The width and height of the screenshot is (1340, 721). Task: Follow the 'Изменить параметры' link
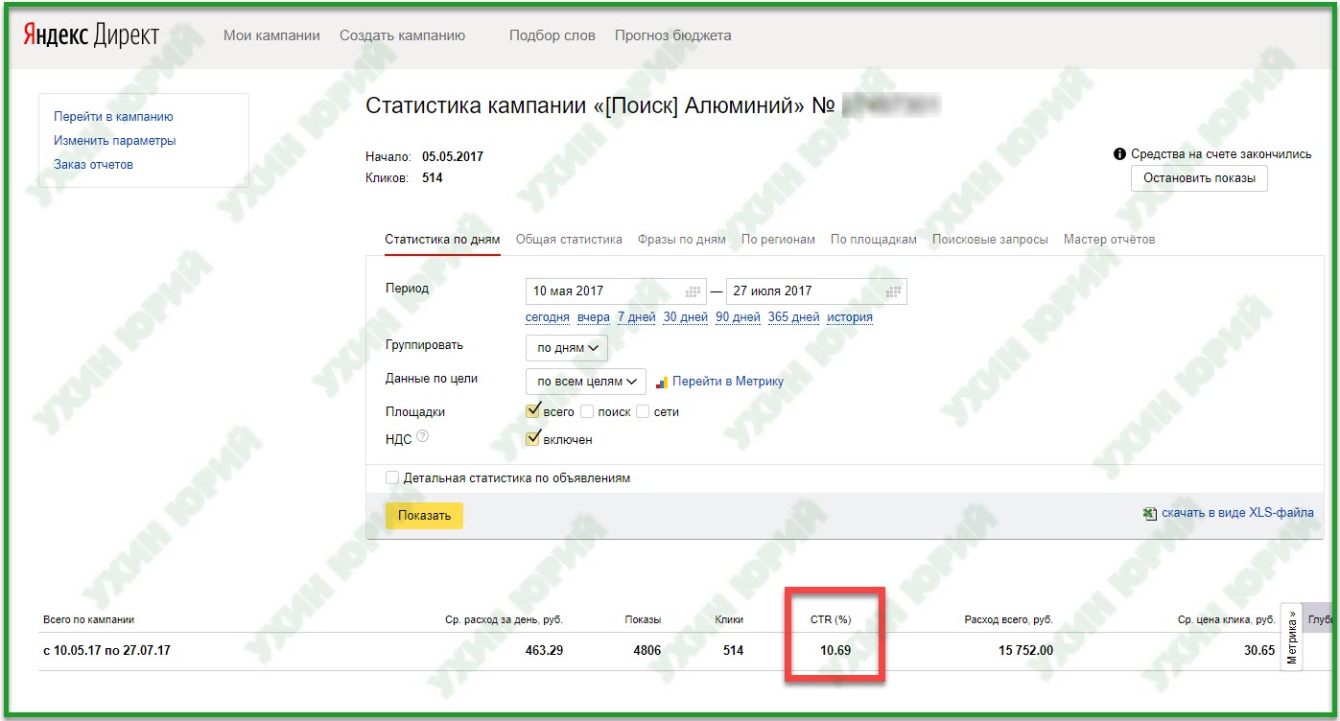click(x=115, y=141)
